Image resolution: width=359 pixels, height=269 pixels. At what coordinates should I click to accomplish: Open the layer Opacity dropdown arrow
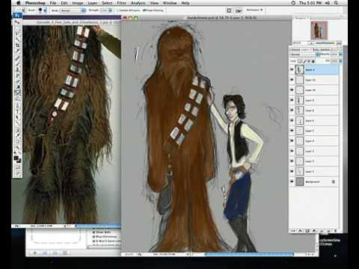click(x=340, y=55)
